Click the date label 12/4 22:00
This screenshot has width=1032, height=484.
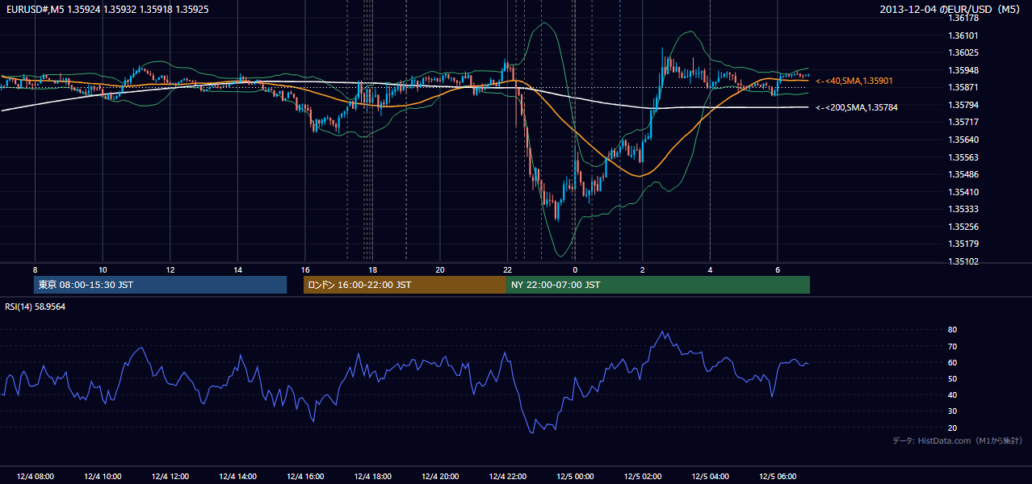click(507, 477)
